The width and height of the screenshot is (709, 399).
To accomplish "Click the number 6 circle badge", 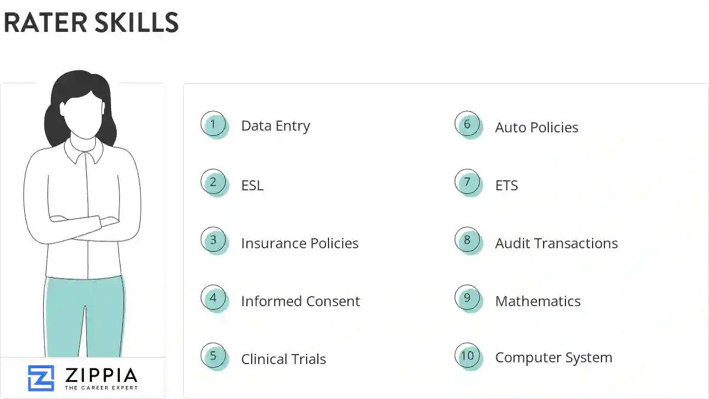I will (x=468, y=125).
